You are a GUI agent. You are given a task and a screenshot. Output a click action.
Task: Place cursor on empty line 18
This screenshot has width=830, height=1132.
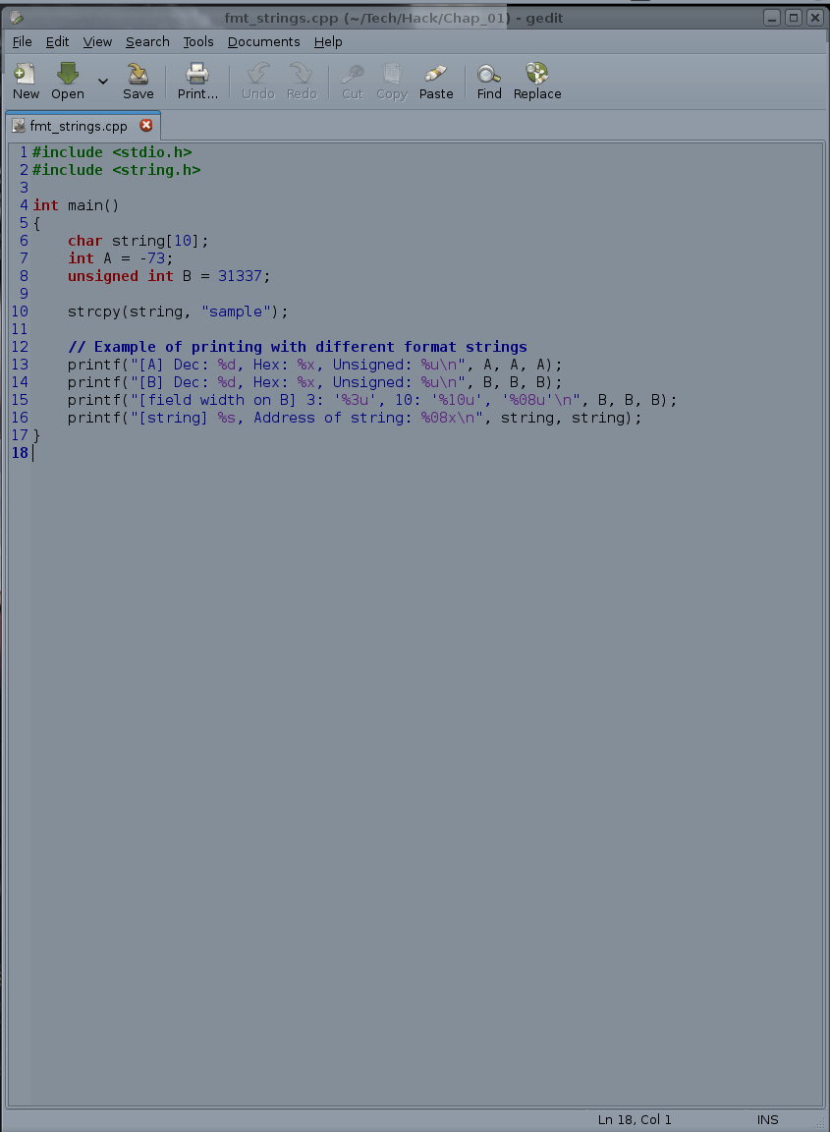[x=426, y=453]
